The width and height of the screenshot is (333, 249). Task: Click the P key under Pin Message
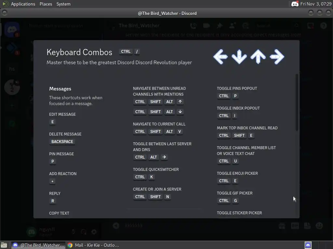tap(52, 161)
